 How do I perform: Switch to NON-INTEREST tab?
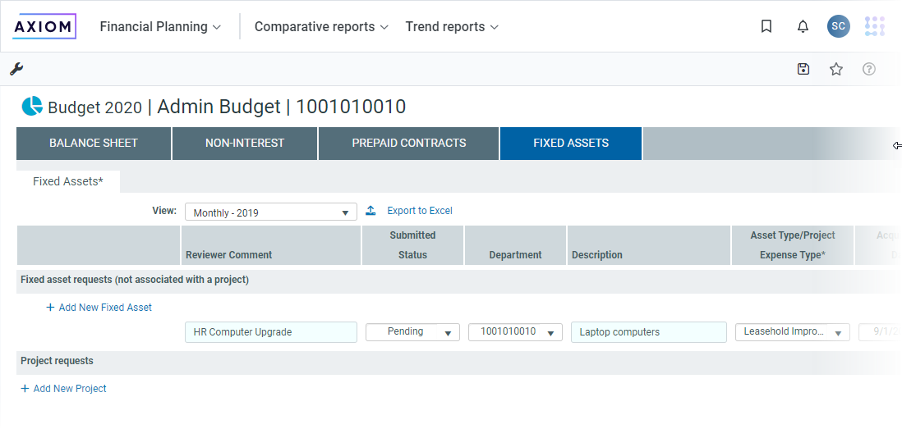245,143
